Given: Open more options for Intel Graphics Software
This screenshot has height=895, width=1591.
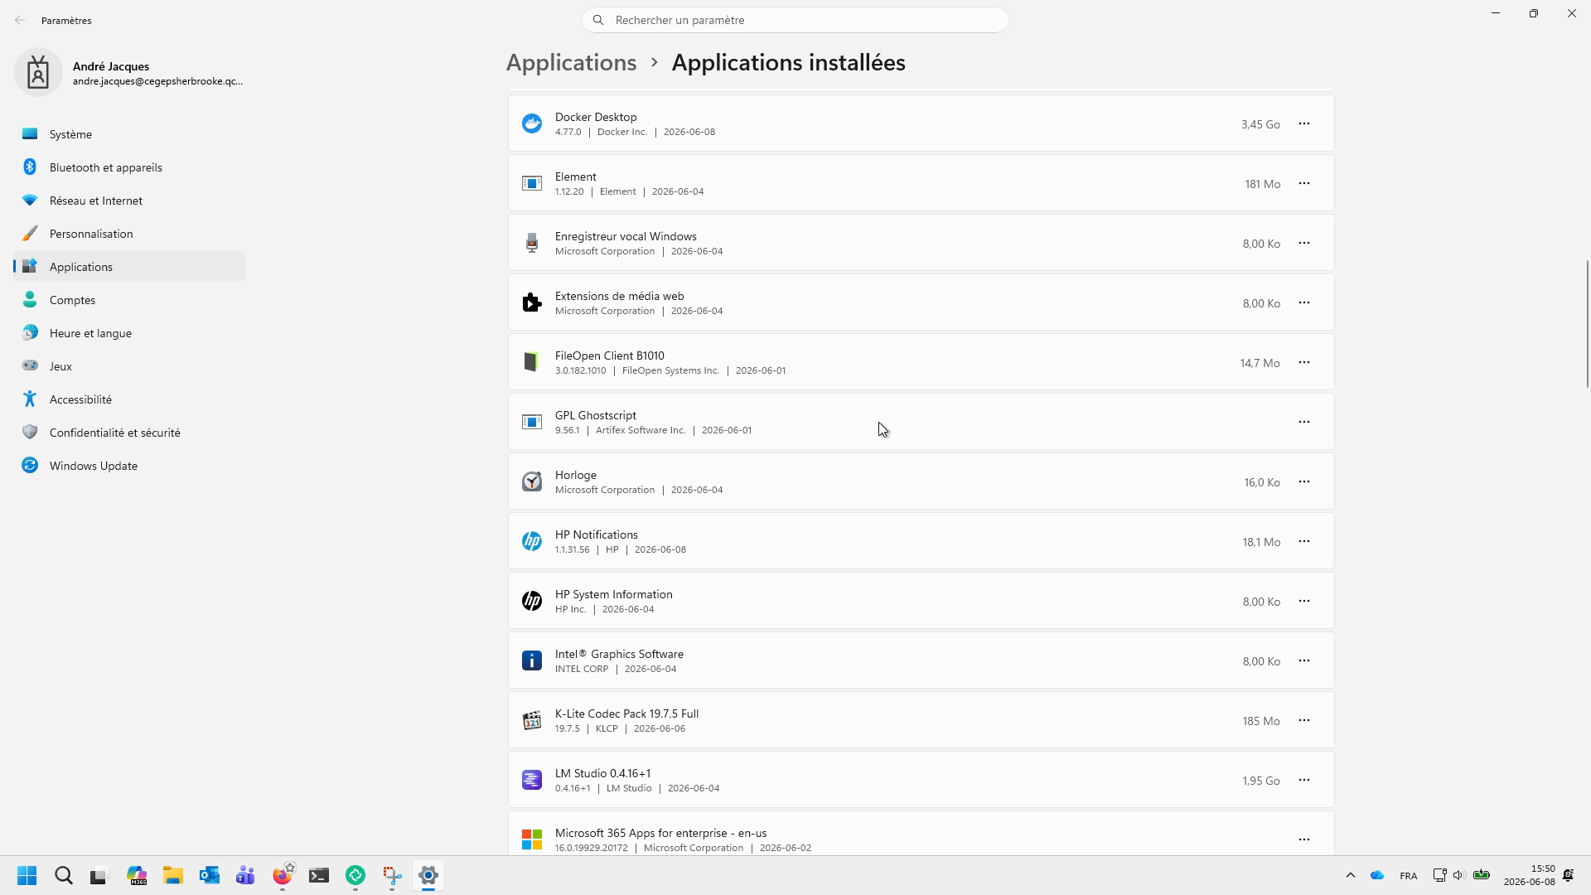Looking at the screenshot, I should tap(1304, 660).
